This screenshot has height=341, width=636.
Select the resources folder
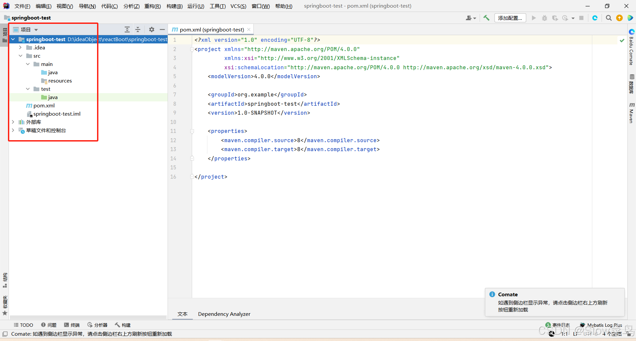tap(56, 81)
